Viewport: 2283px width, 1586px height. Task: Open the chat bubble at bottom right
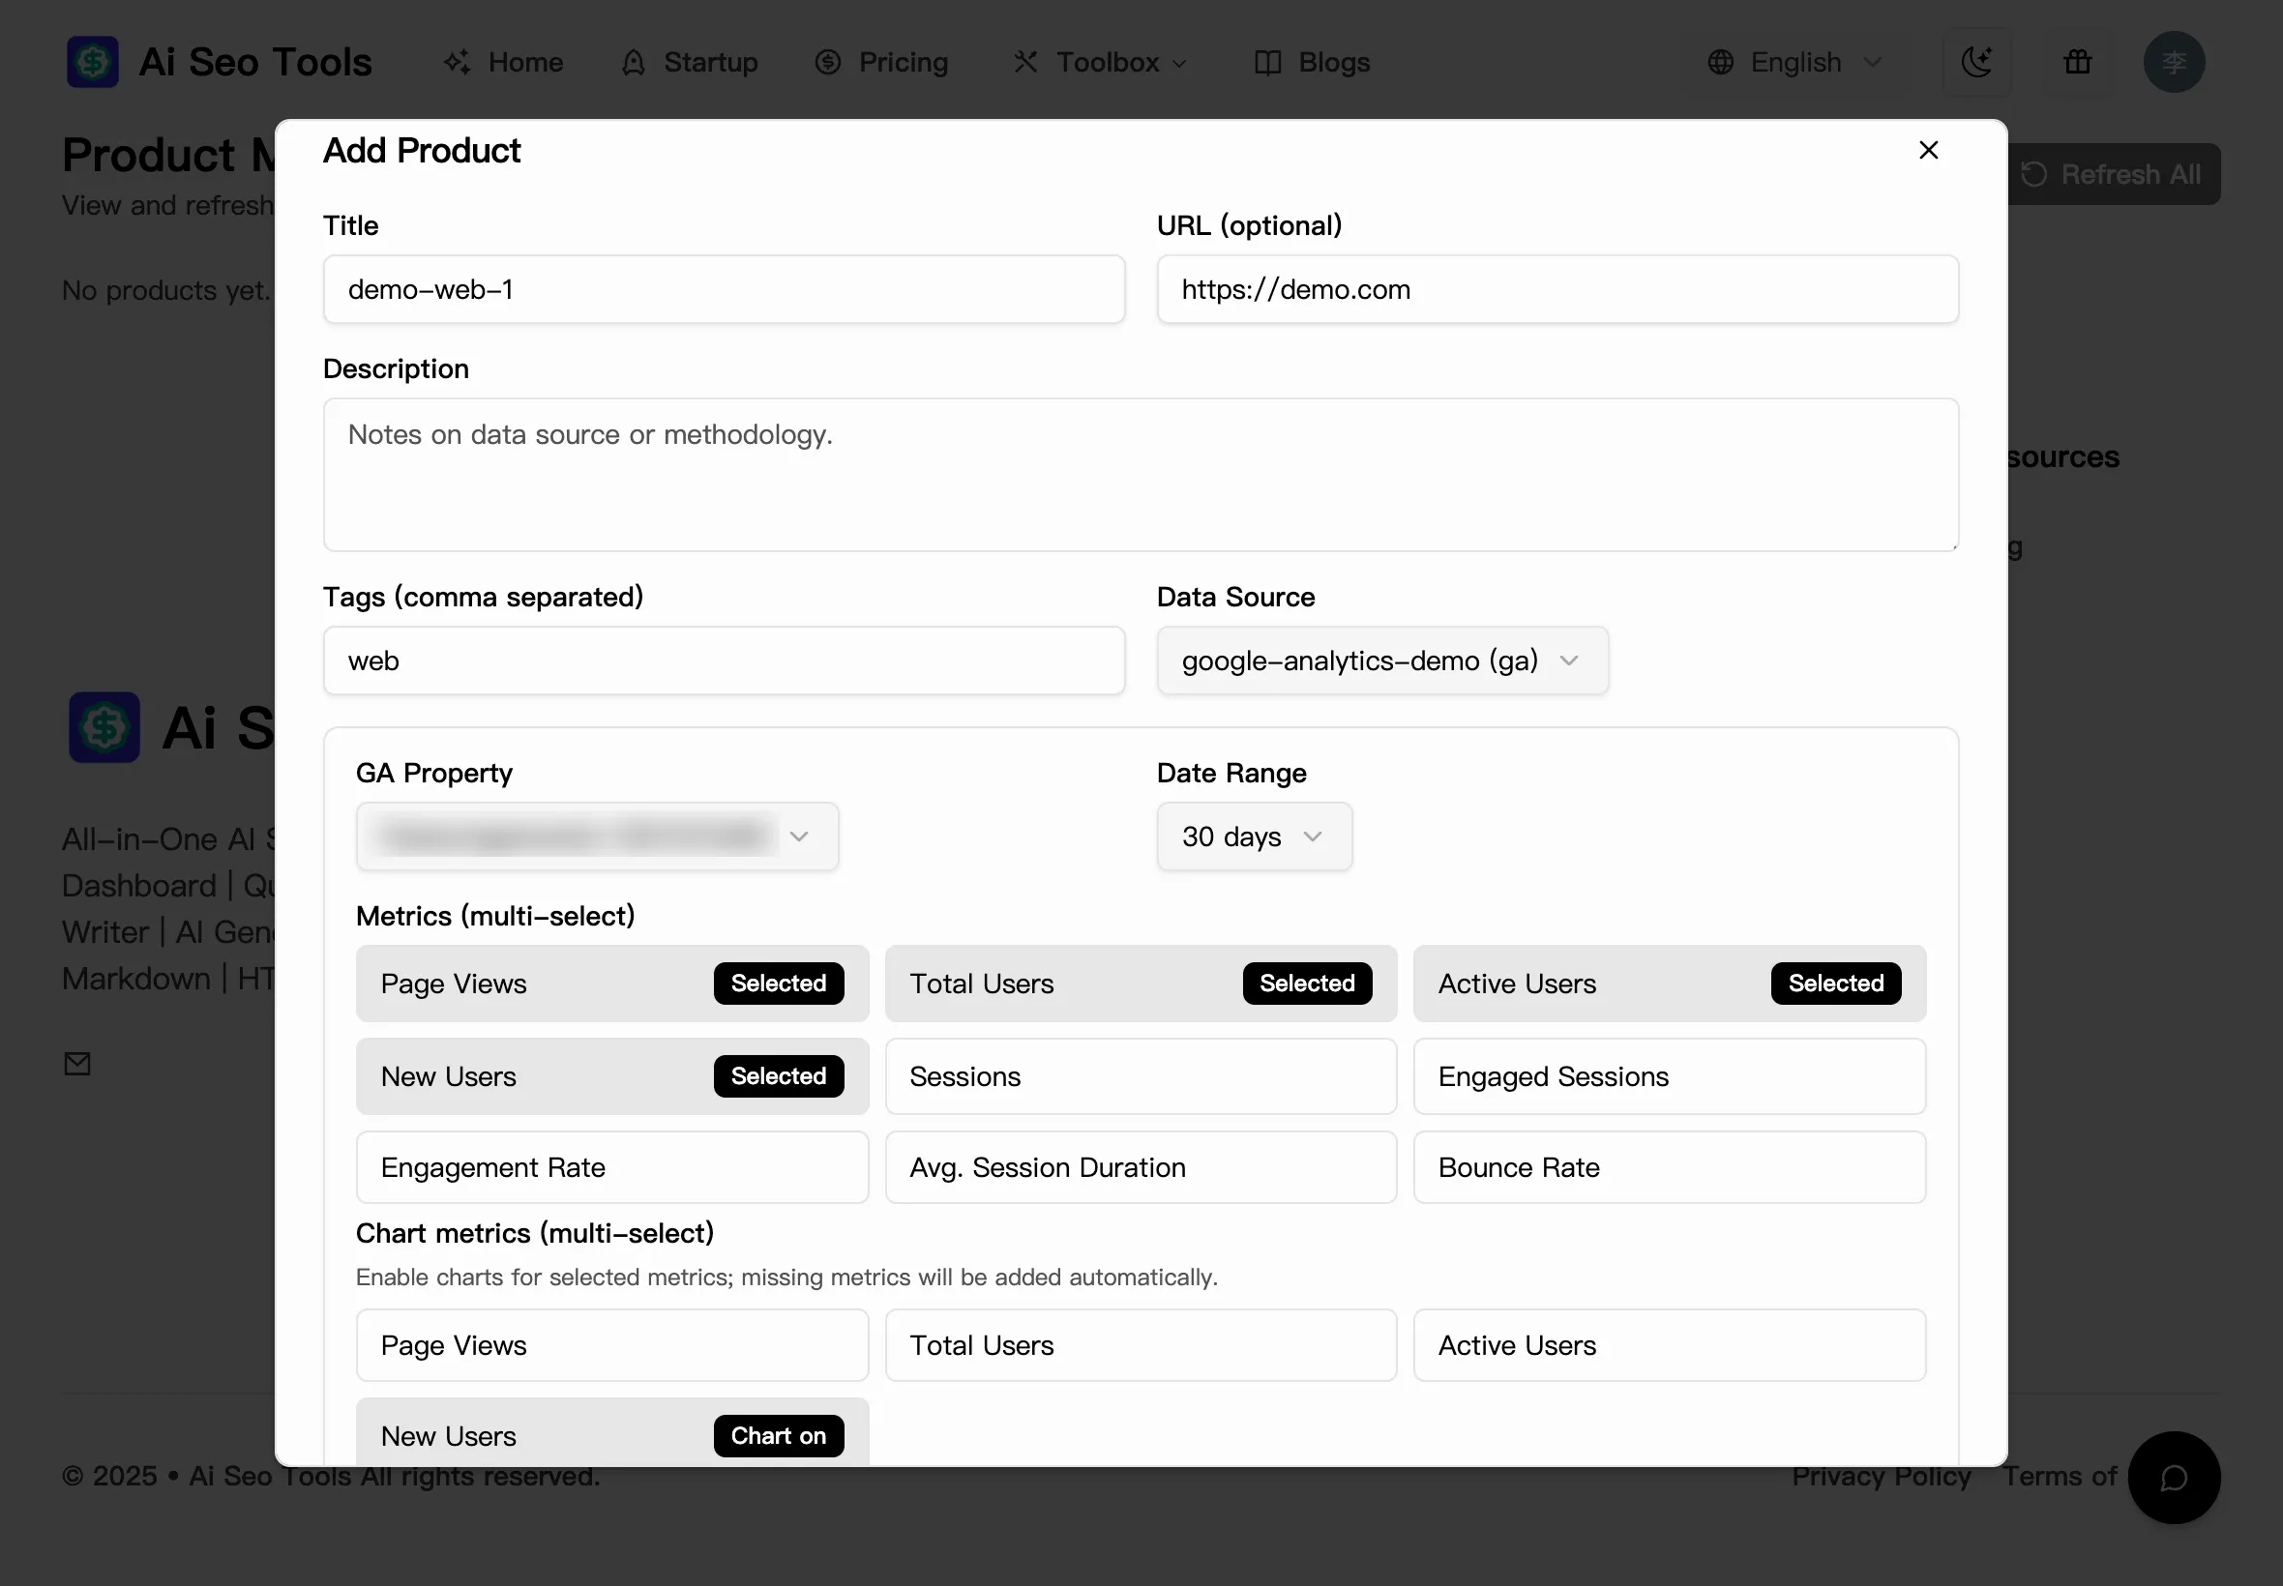(x=2173, y=1478)
